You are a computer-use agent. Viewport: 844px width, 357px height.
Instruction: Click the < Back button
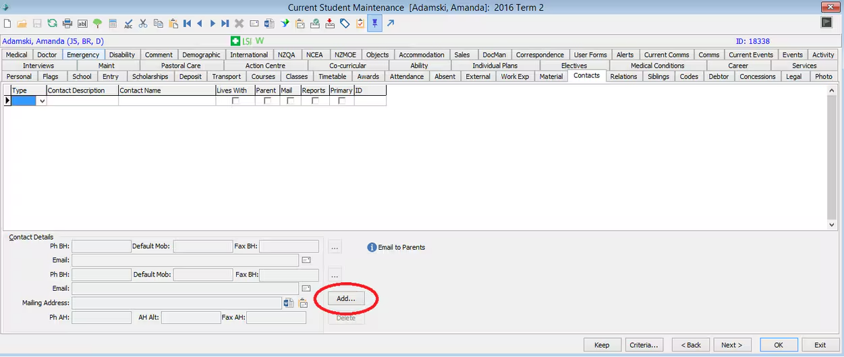tap(691, 345)
